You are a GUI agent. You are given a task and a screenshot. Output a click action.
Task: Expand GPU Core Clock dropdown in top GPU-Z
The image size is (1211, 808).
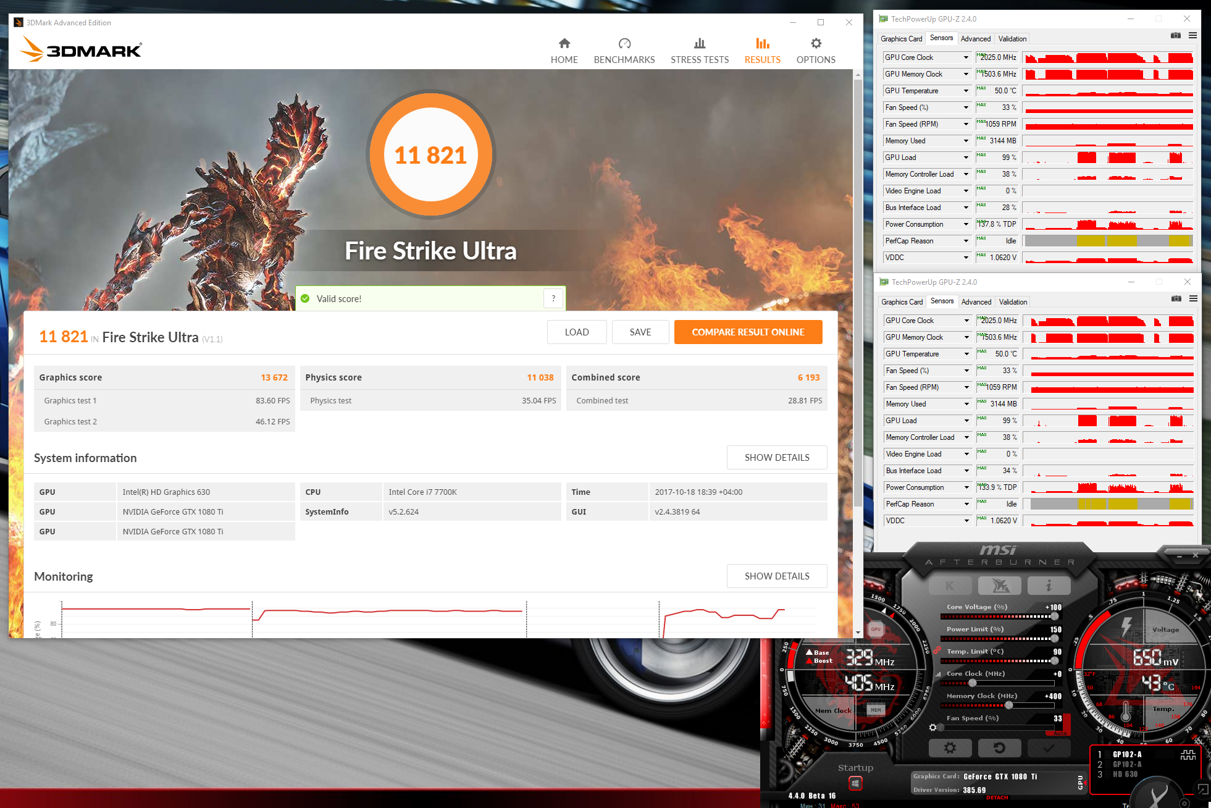tap(966, 57)
